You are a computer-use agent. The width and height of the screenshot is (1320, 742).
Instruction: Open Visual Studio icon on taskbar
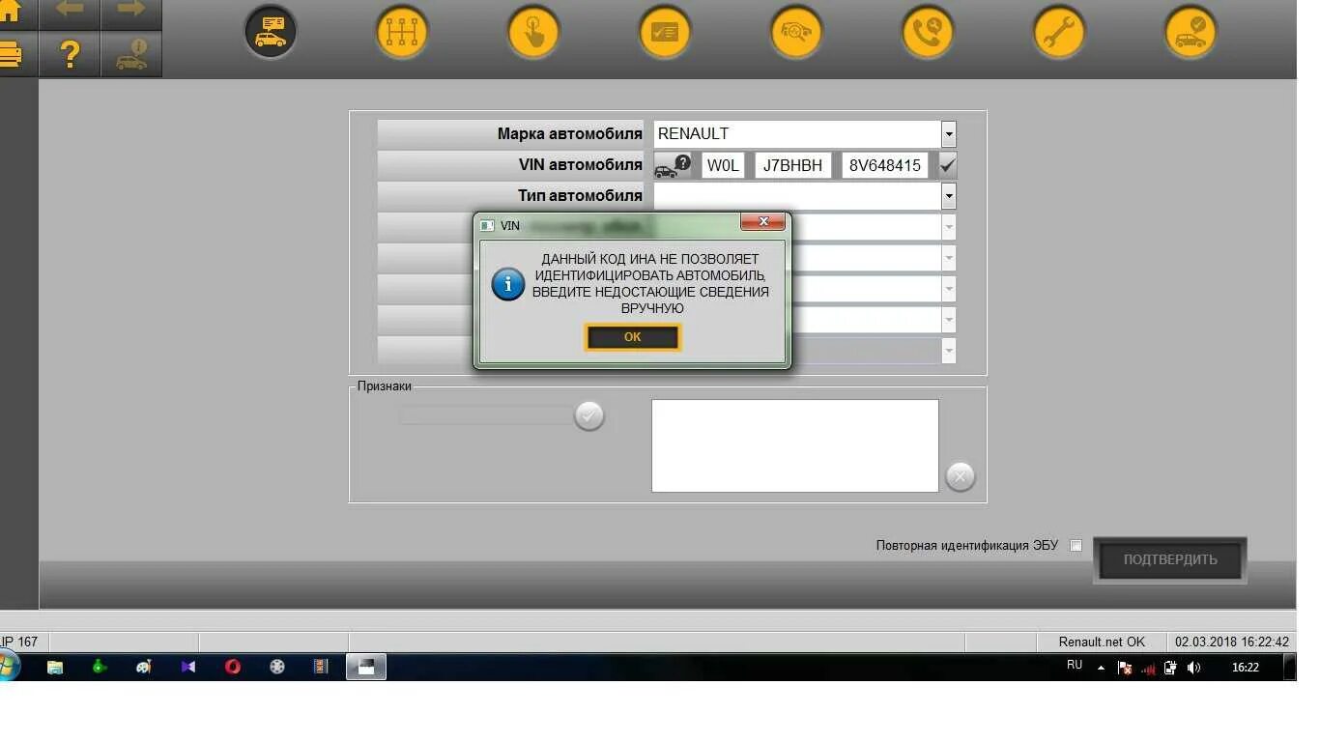(x=188, y=667)
